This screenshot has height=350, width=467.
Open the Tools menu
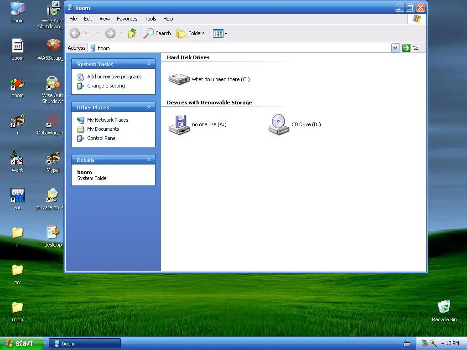click(x=150, y=19)
